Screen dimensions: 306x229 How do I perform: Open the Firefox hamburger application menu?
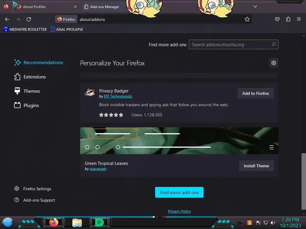tap(299, 19)
